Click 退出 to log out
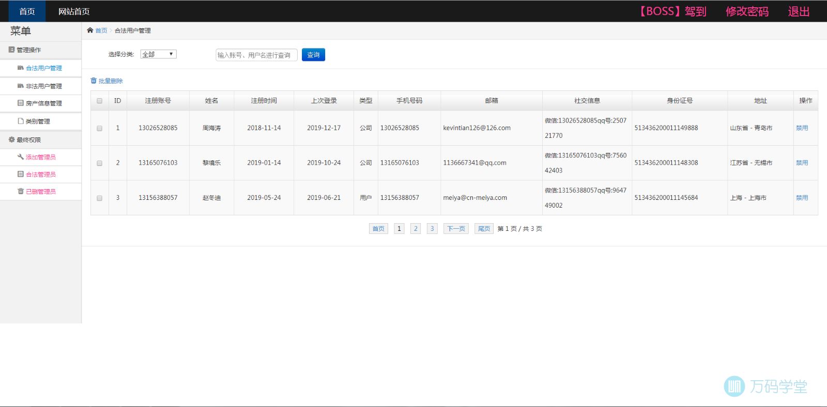The width and height of the screenshot is (827, 407). click(799, 11)
